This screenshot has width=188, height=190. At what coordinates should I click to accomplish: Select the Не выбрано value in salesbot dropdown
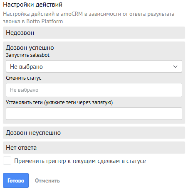point(26,67)
